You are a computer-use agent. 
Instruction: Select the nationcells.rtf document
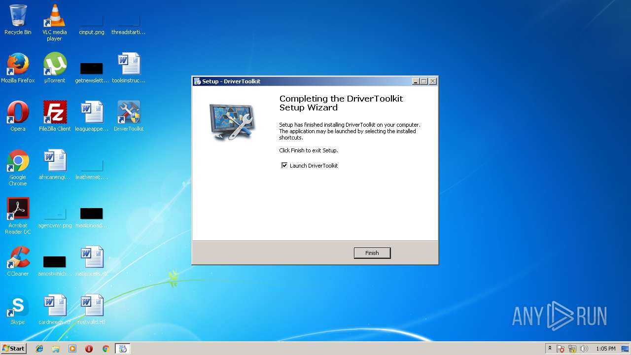tap(92, 261)
